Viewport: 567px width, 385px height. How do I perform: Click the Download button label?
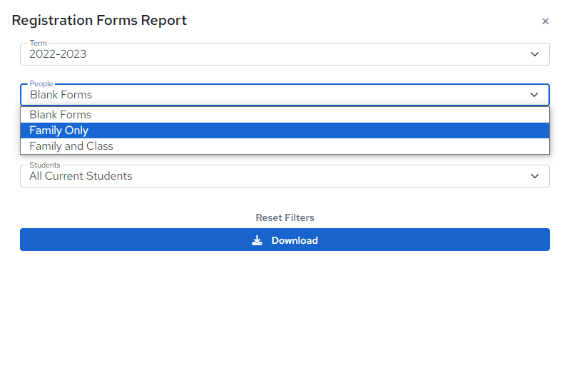(x=295, y=240)
